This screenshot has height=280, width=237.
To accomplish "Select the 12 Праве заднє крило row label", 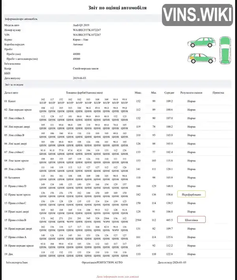I will 17,194.
